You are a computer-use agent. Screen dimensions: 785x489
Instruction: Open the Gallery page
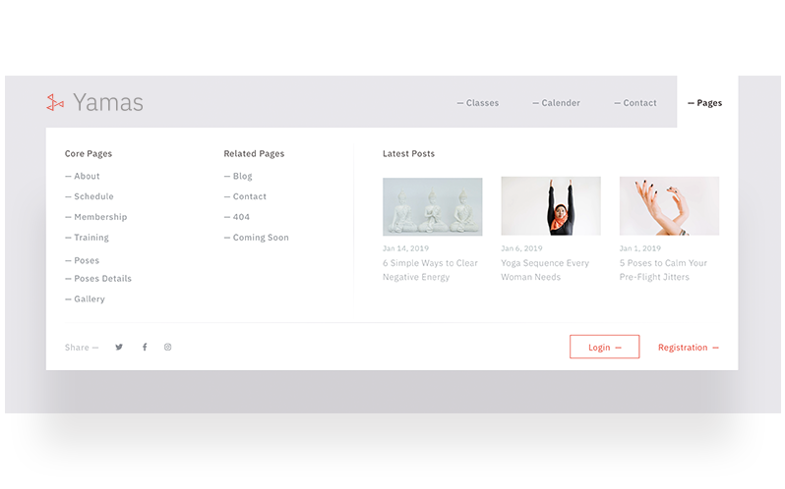coord(86,299)
